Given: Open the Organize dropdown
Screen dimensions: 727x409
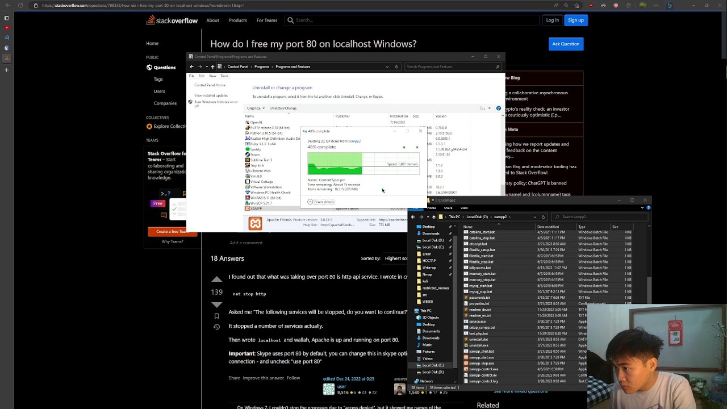Looking at the screenshot, I should [x=255, y=108].
